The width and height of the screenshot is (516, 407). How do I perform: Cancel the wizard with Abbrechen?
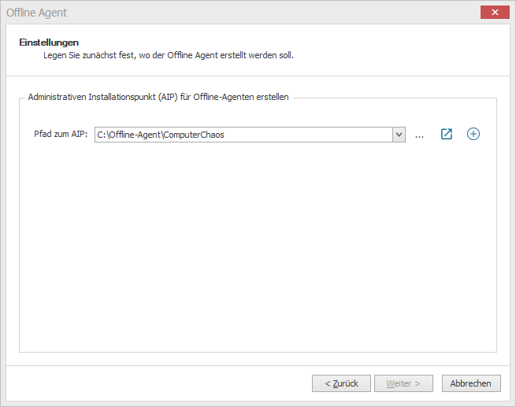click(x=471, y=383)
